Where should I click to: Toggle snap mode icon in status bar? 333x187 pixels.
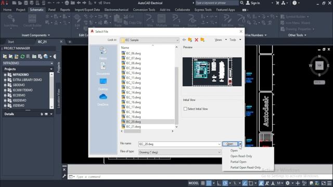(209, 183)
